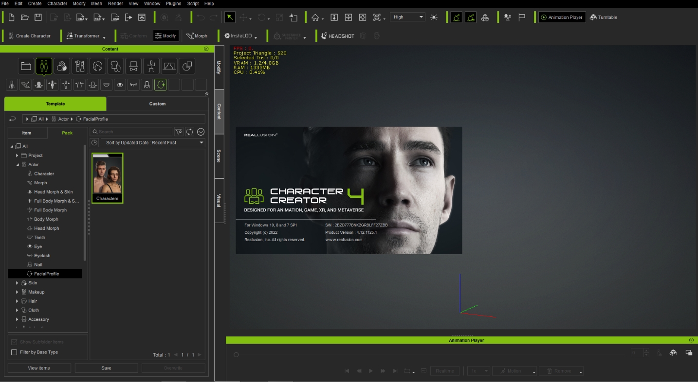This screenshot has height=382, width=698.
Task: Select the FacialProfile subcategory icon
Action: click(160, 85)
